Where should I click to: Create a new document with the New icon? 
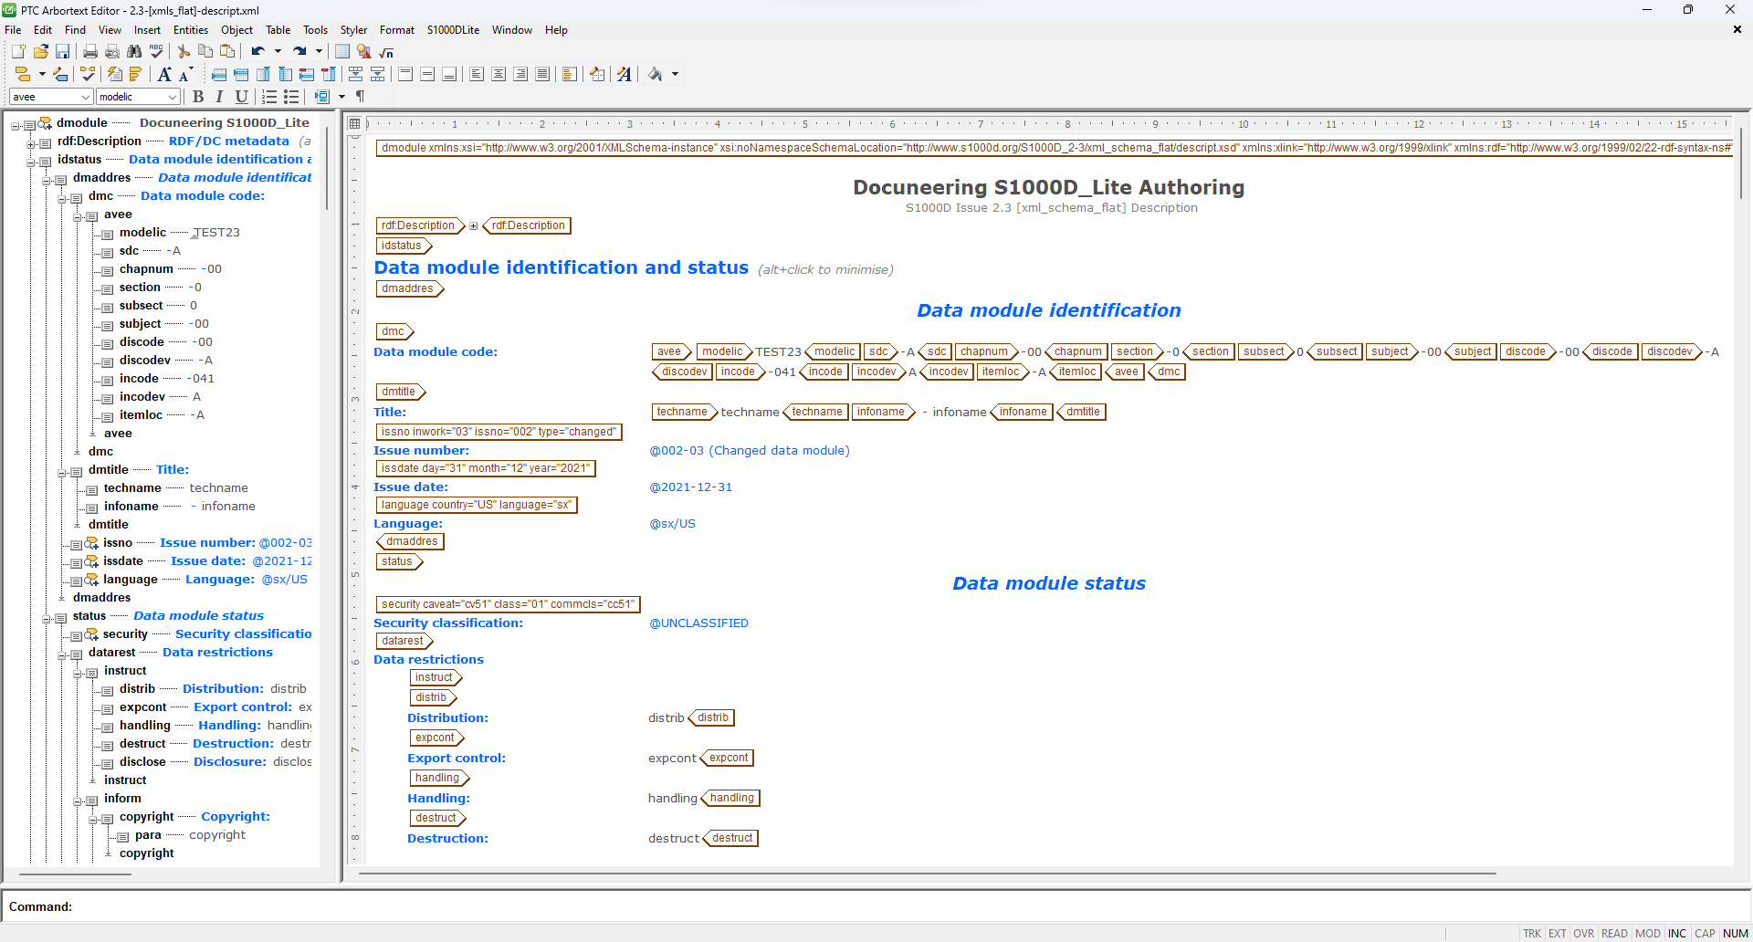18,52
